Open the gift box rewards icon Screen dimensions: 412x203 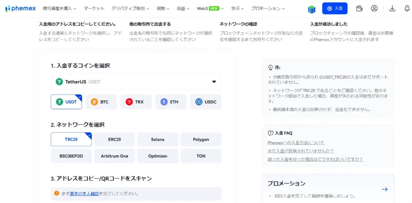click(312, 9)
